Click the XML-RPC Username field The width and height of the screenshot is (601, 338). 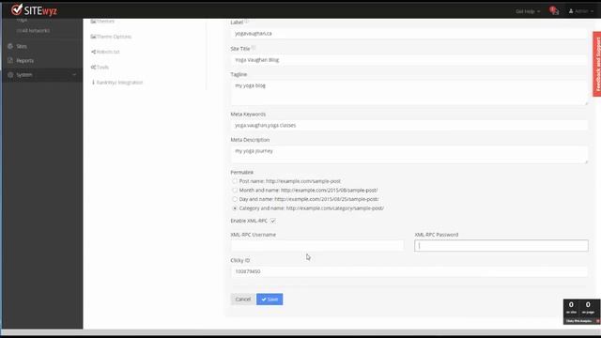tap(317, 246)
